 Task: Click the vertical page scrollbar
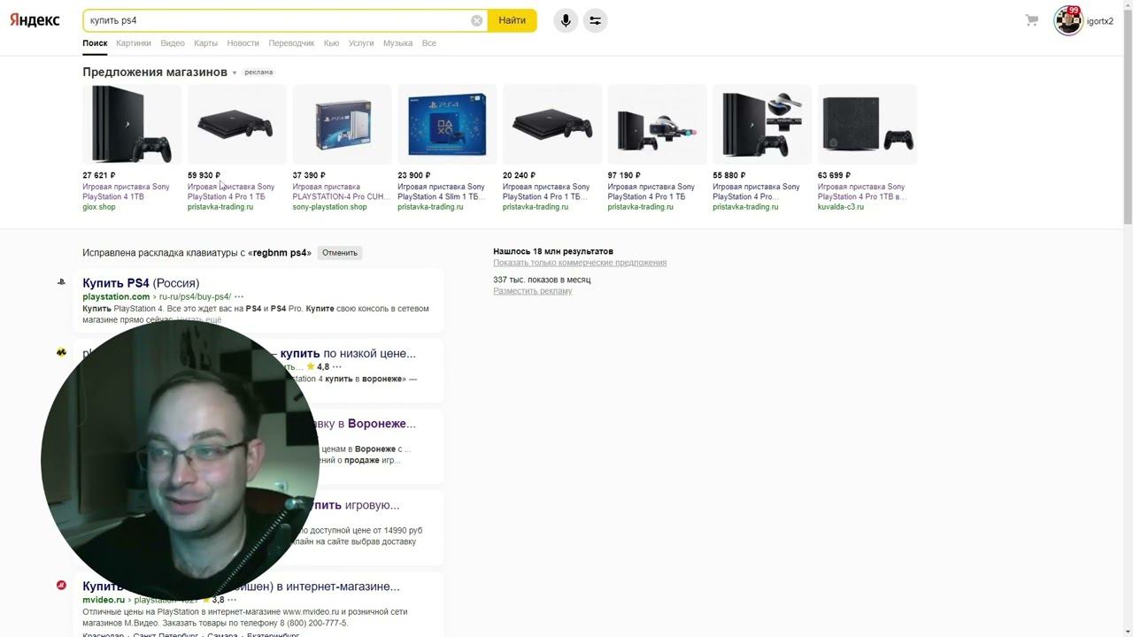pos(1128,115)
